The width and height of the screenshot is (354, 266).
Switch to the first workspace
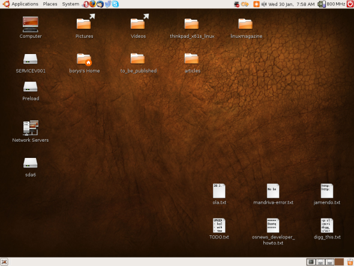coord(311,262)
